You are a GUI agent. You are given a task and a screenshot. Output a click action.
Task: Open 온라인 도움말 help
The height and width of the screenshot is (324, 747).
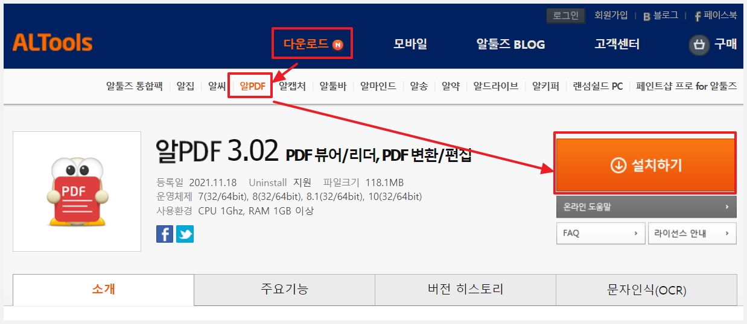coord(646,207)
